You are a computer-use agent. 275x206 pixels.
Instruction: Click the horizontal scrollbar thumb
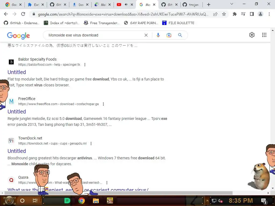118,193
